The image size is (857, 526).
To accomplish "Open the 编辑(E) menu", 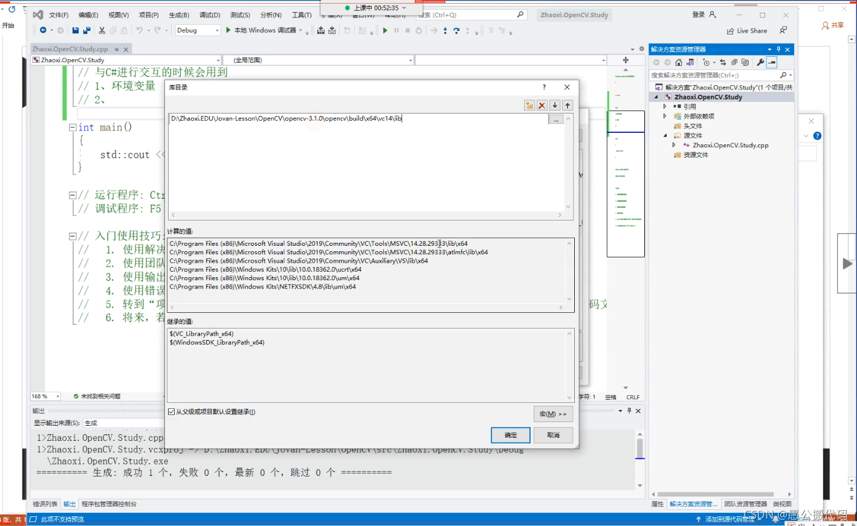I will (x=88, y=15).
